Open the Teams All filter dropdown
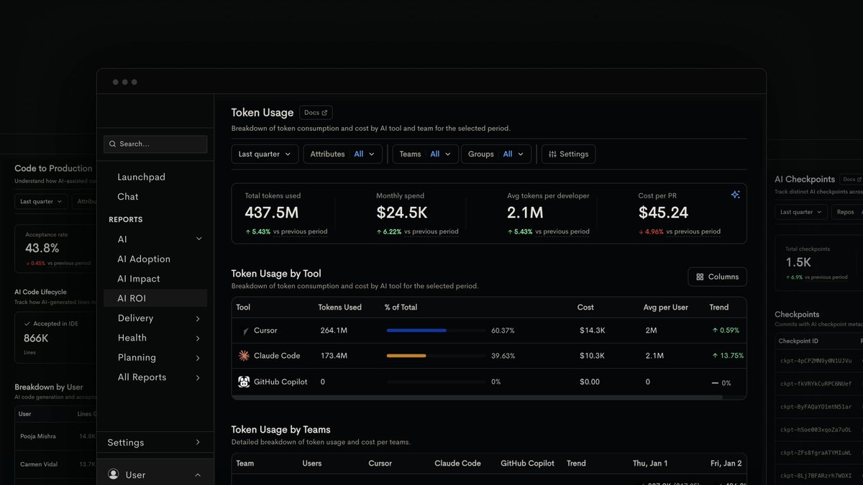The width and height of the screenshot is (863, 485). pos(425,154)
